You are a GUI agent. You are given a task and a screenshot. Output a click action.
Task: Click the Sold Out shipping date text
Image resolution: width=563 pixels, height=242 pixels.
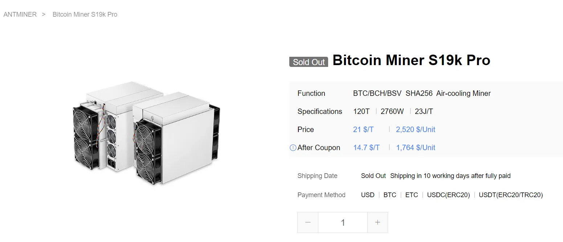point(373,176)
